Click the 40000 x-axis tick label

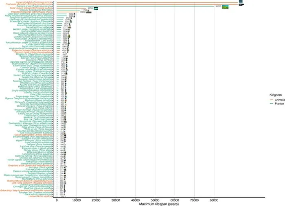click(x=136, y=200)
